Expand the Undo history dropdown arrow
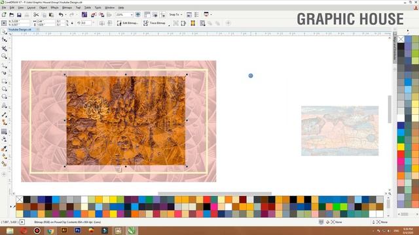This screenshot has height=235, width=419. click(x=65, y=15)
